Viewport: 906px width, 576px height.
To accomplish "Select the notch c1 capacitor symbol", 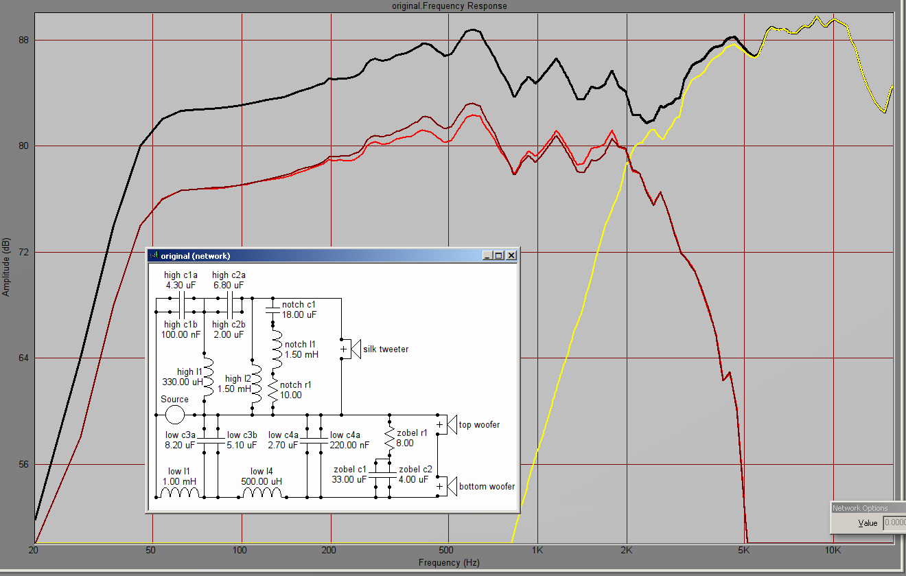I will 273,309.
